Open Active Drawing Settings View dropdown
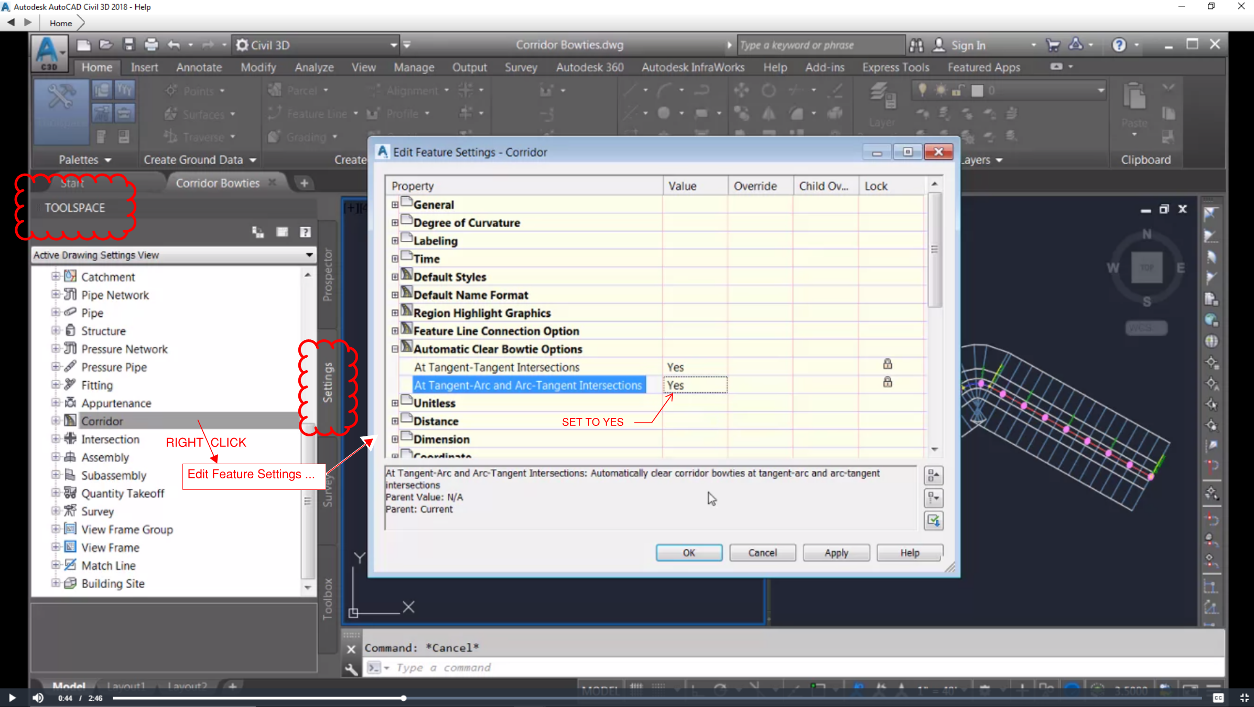The width and height of the screenshot is (1254, 707). [x=309, y=255]
